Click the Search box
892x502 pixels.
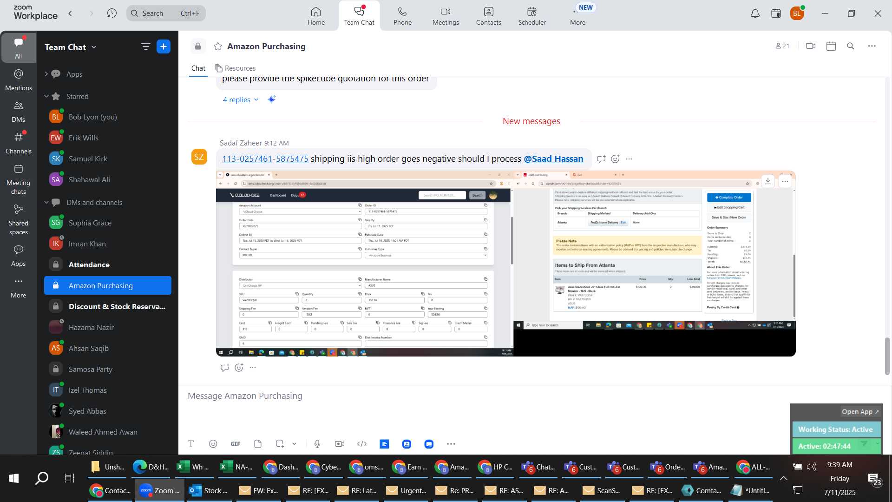pyautogui.click(x=166, y=13)
